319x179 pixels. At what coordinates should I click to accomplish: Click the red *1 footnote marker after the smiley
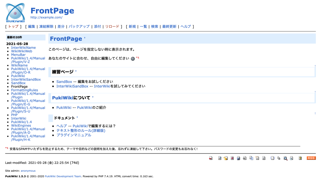pyautogui.click(x=138, y=57)
